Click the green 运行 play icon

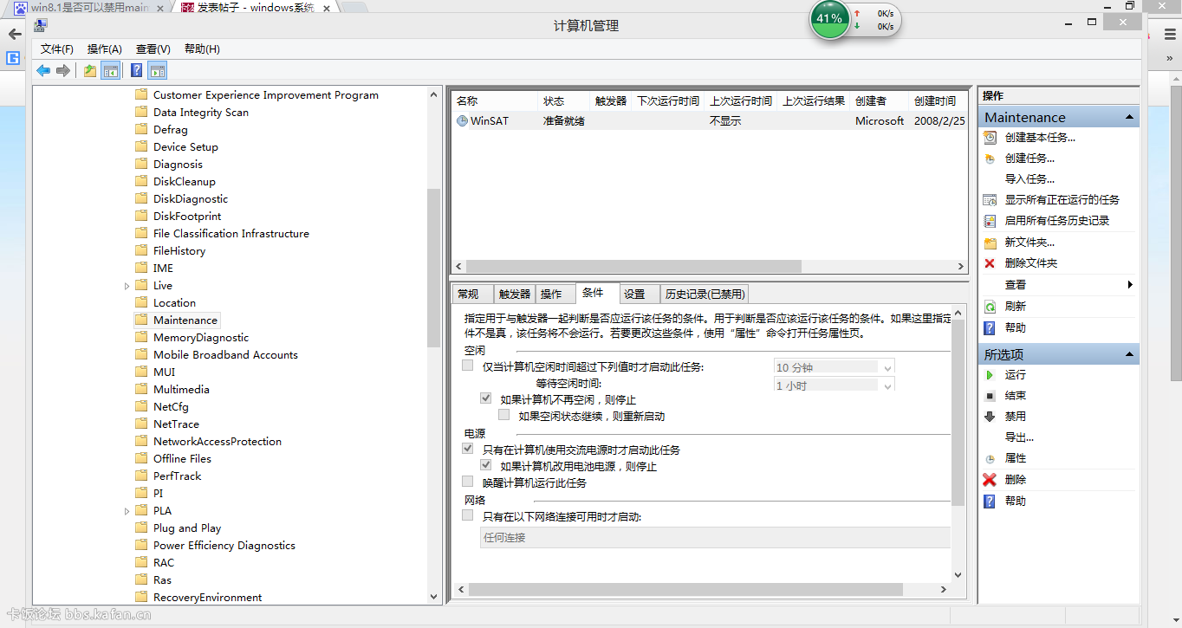990,374
